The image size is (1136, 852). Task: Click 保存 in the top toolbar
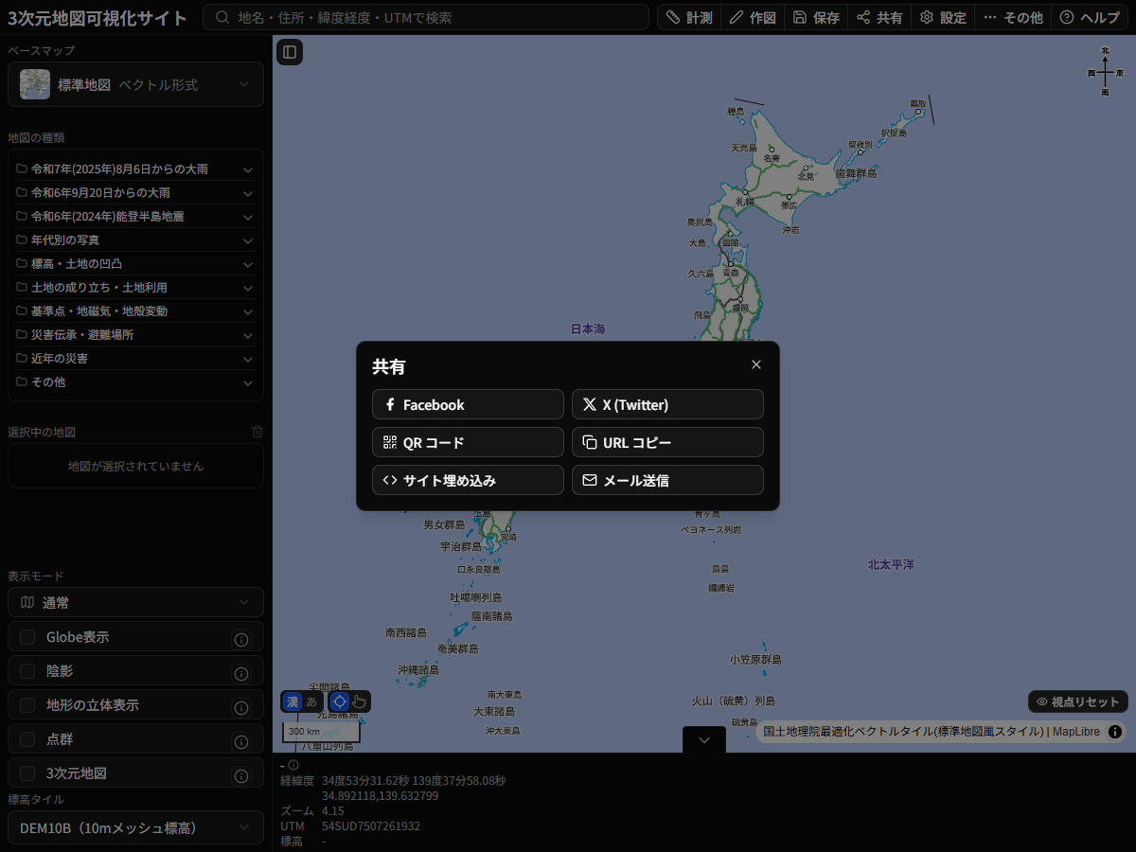click(x=816, y=17)
